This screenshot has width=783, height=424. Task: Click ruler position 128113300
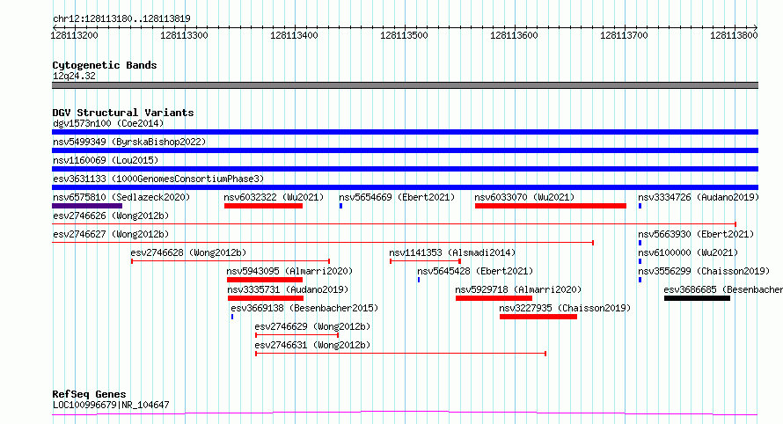pos(184,35)
